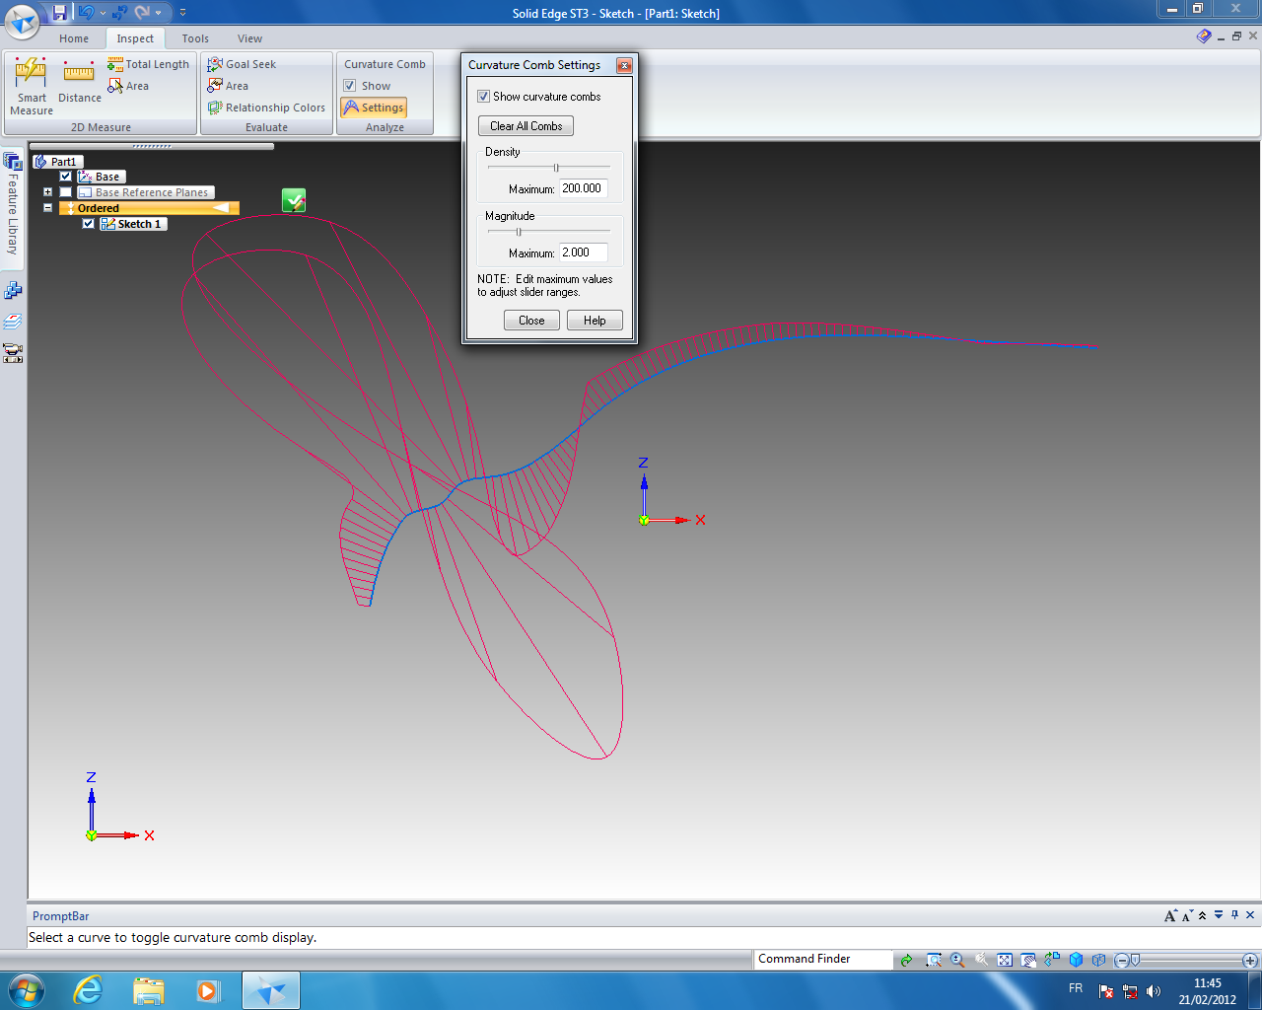Click the zoom in plus button
The image size is (1262, 1010).
pos(1250,961)
